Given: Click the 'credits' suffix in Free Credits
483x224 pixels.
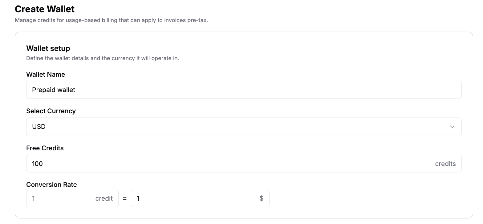Looking at the screenshot, I should click(445, 164).
